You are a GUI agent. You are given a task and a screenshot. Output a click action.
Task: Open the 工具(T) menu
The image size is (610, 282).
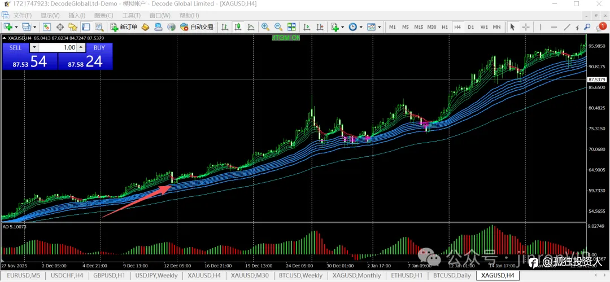(x=132, y=16)
